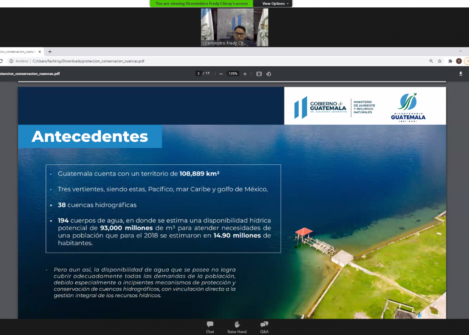Click the PDF page number field
The height and width of the screenshot is (335, 469).
[x=198, y=74]
